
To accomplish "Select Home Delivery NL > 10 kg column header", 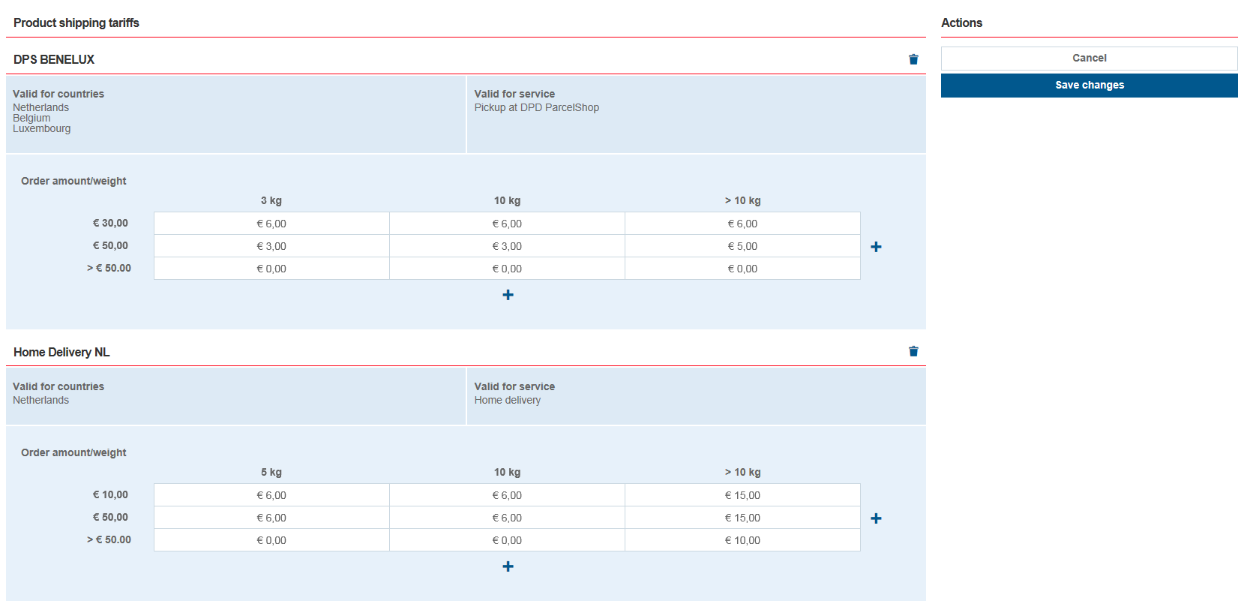I will tap(742, 472).
